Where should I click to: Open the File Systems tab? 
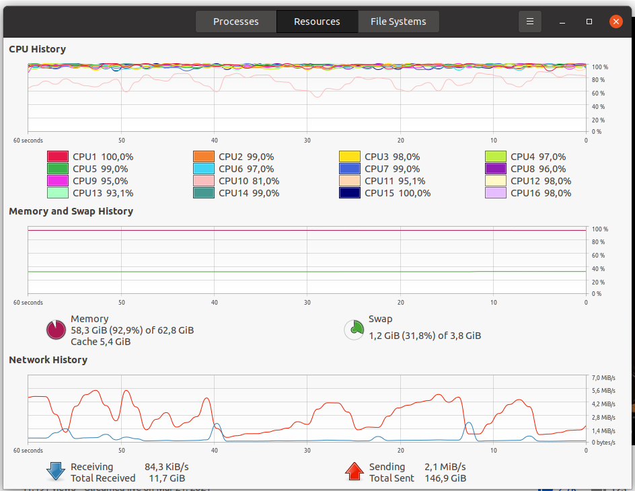398,22
